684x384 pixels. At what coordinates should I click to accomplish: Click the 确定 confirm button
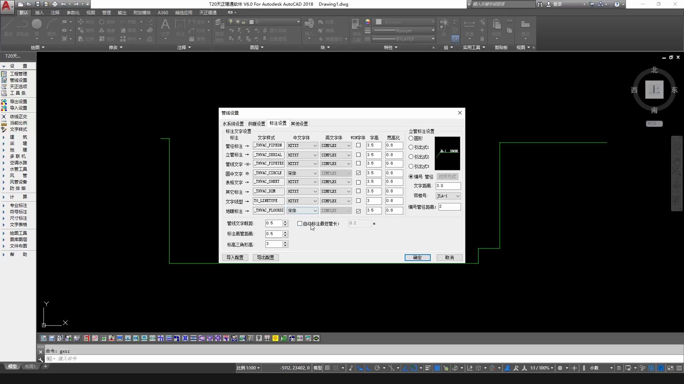417,257
